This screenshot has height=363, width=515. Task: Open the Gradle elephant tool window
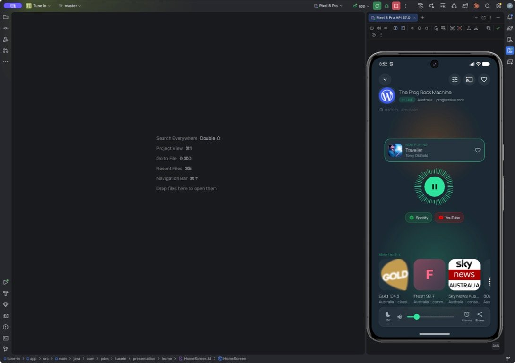[510, 28]
